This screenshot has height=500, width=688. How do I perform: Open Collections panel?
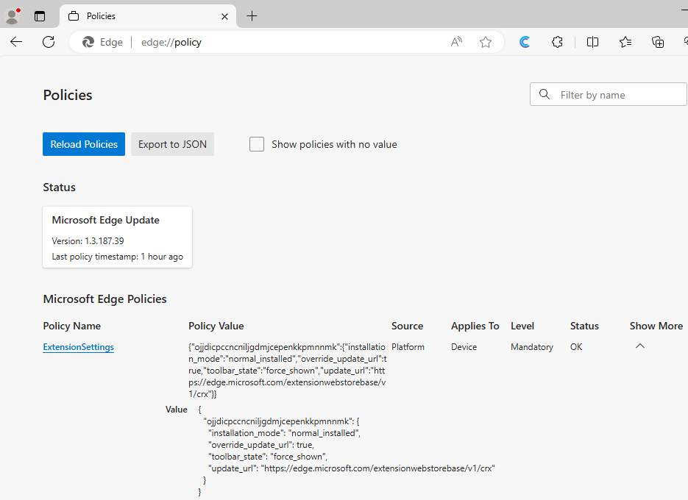click(658, 42)
